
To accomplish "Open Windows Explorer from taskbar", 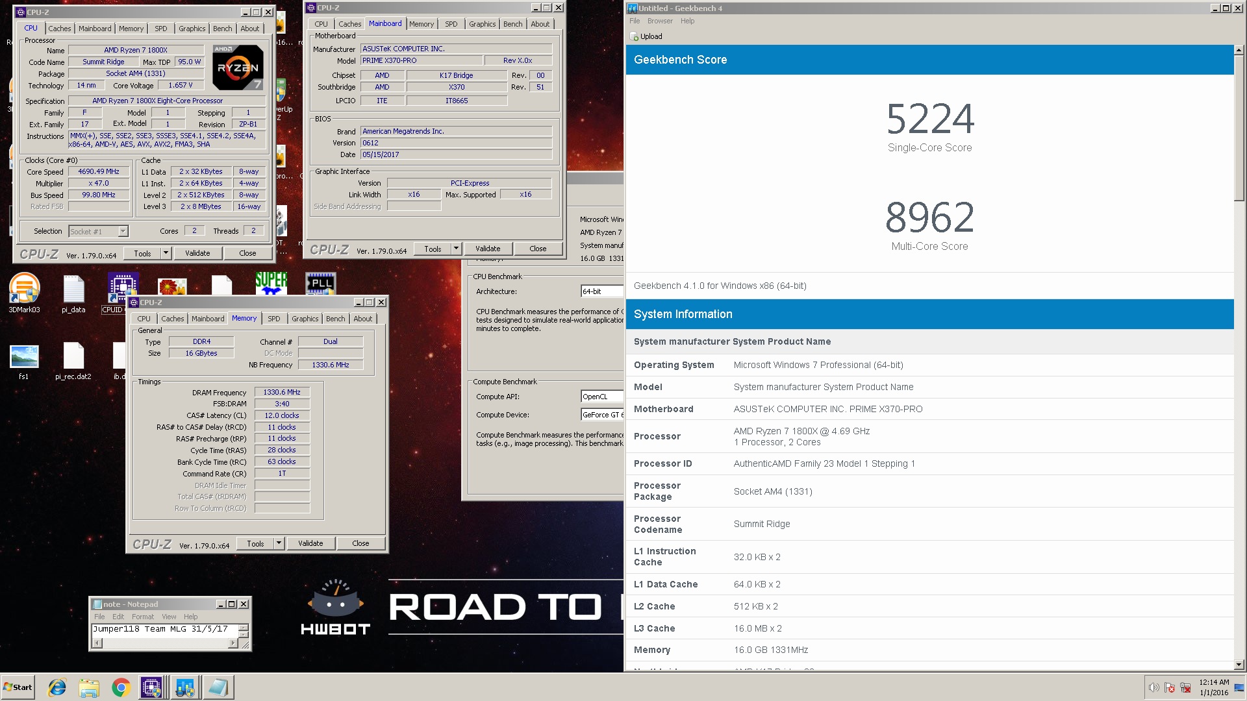I will click(x=89, y=687).
